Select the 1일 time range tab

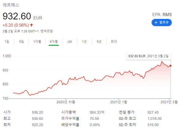[7, 42]
